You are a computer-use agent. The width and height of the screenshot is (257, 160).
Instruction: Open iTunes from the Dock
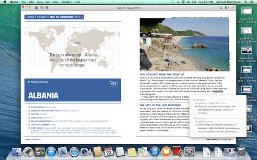[155, 151]
